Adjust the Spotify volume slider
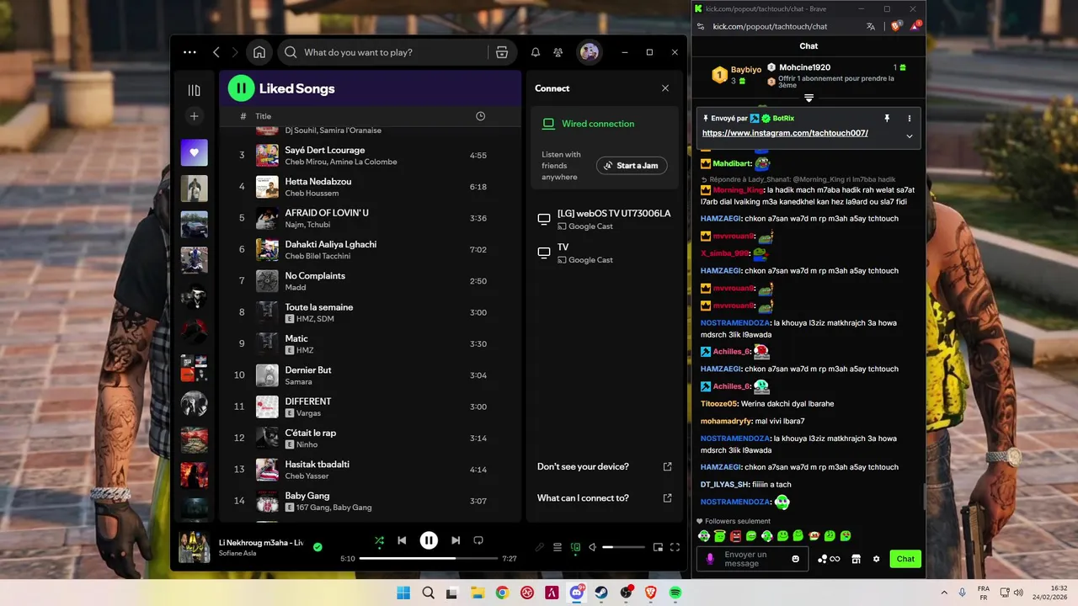This screenshot has height=606, width=1078. (624, 547)
